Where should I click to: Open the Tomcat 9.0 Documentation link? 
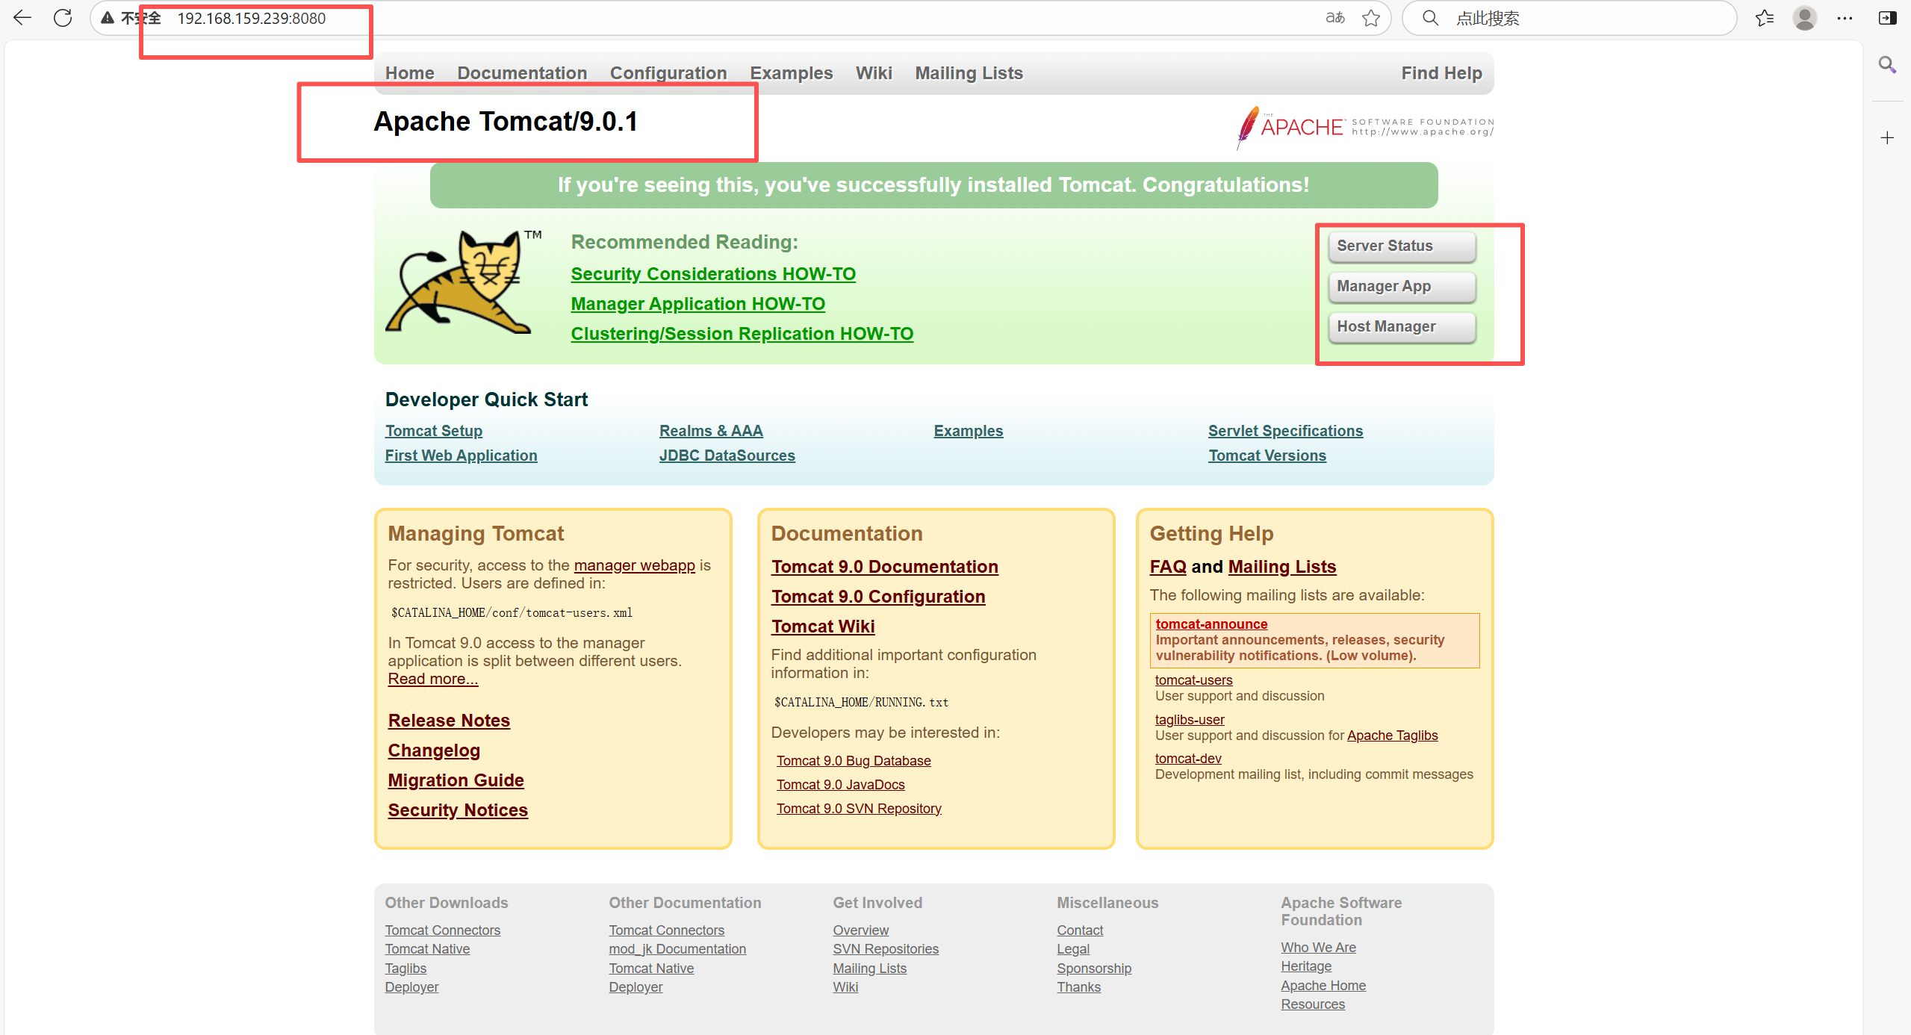pyautogui.click(x=884, y=566)
